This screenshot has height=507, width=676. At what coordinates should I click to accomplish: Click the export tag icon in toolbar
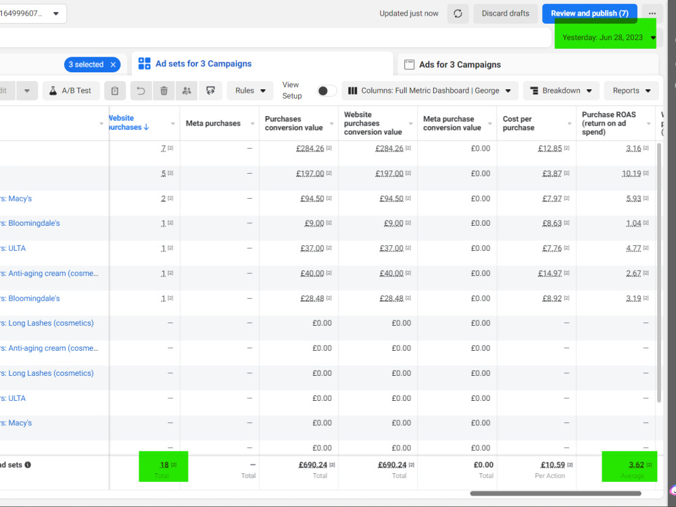click(x=210, y=91)
